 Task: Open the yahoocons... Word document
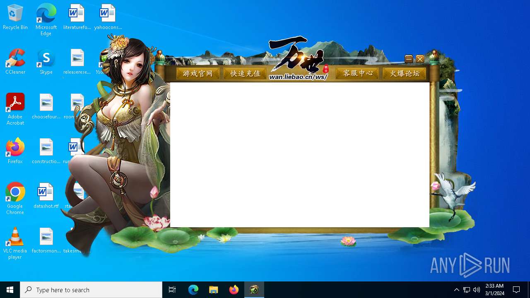(x=108, y=17)
